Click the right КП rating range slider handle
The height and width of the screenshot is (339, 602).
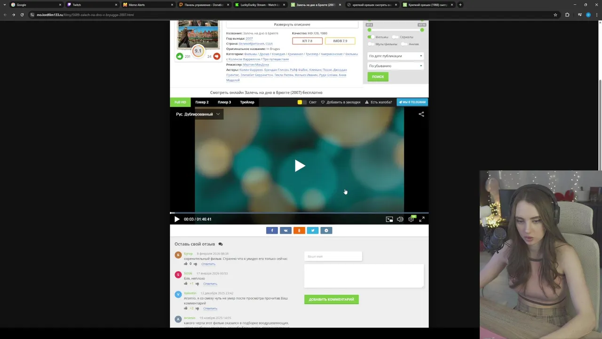(422, 30)
